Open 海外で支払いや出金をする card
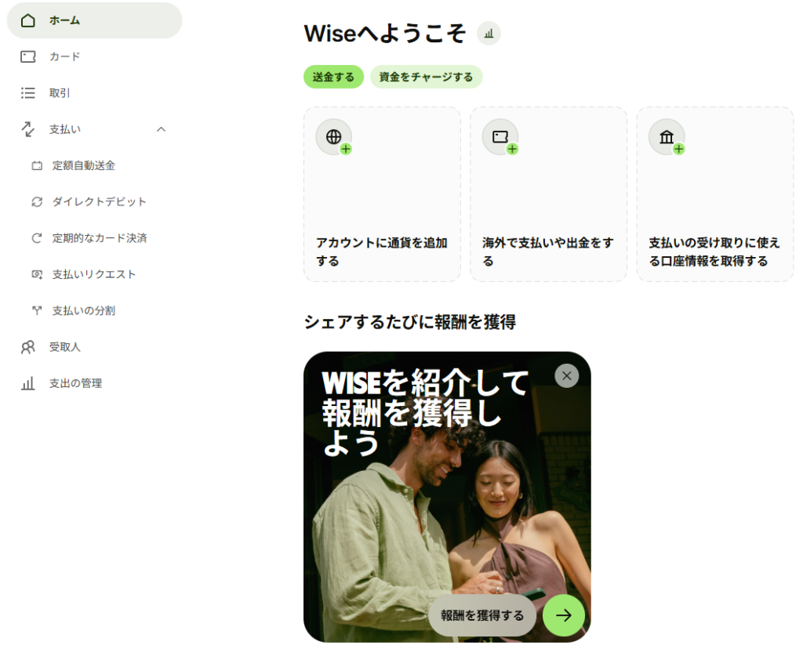 [x=548, y=194]
